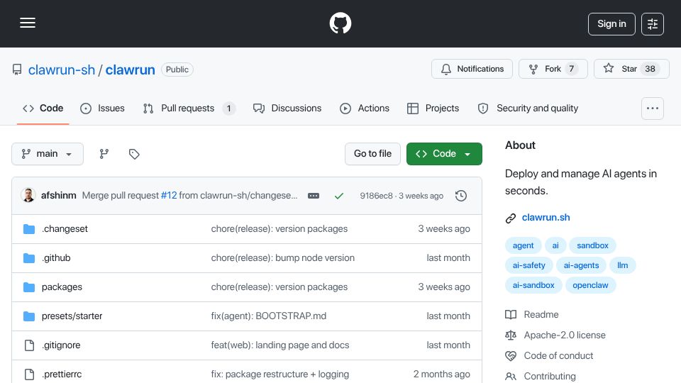The image size is (681, 383).
Task: Expand the green Code dropdown
Action: [444, 154]
